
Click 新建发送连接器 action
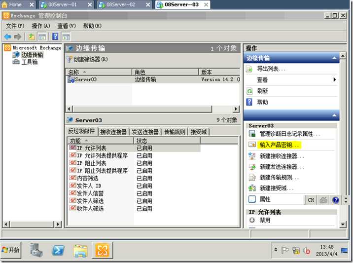click(x=282, y=167)
